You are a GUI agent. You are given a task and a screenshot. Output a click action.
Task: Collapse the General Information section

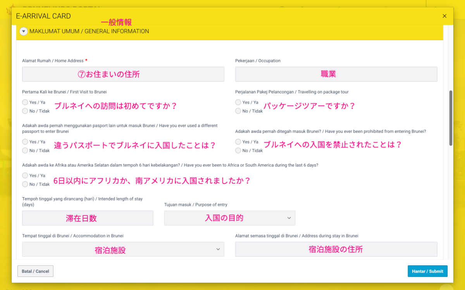point(23,31)
